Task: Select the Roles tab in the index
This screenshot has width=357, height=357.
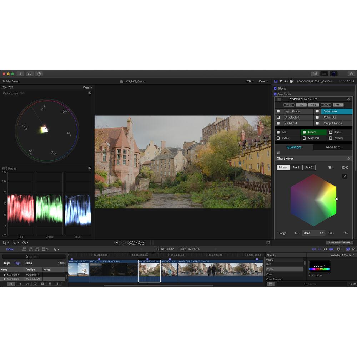Action: click(28, 263)
